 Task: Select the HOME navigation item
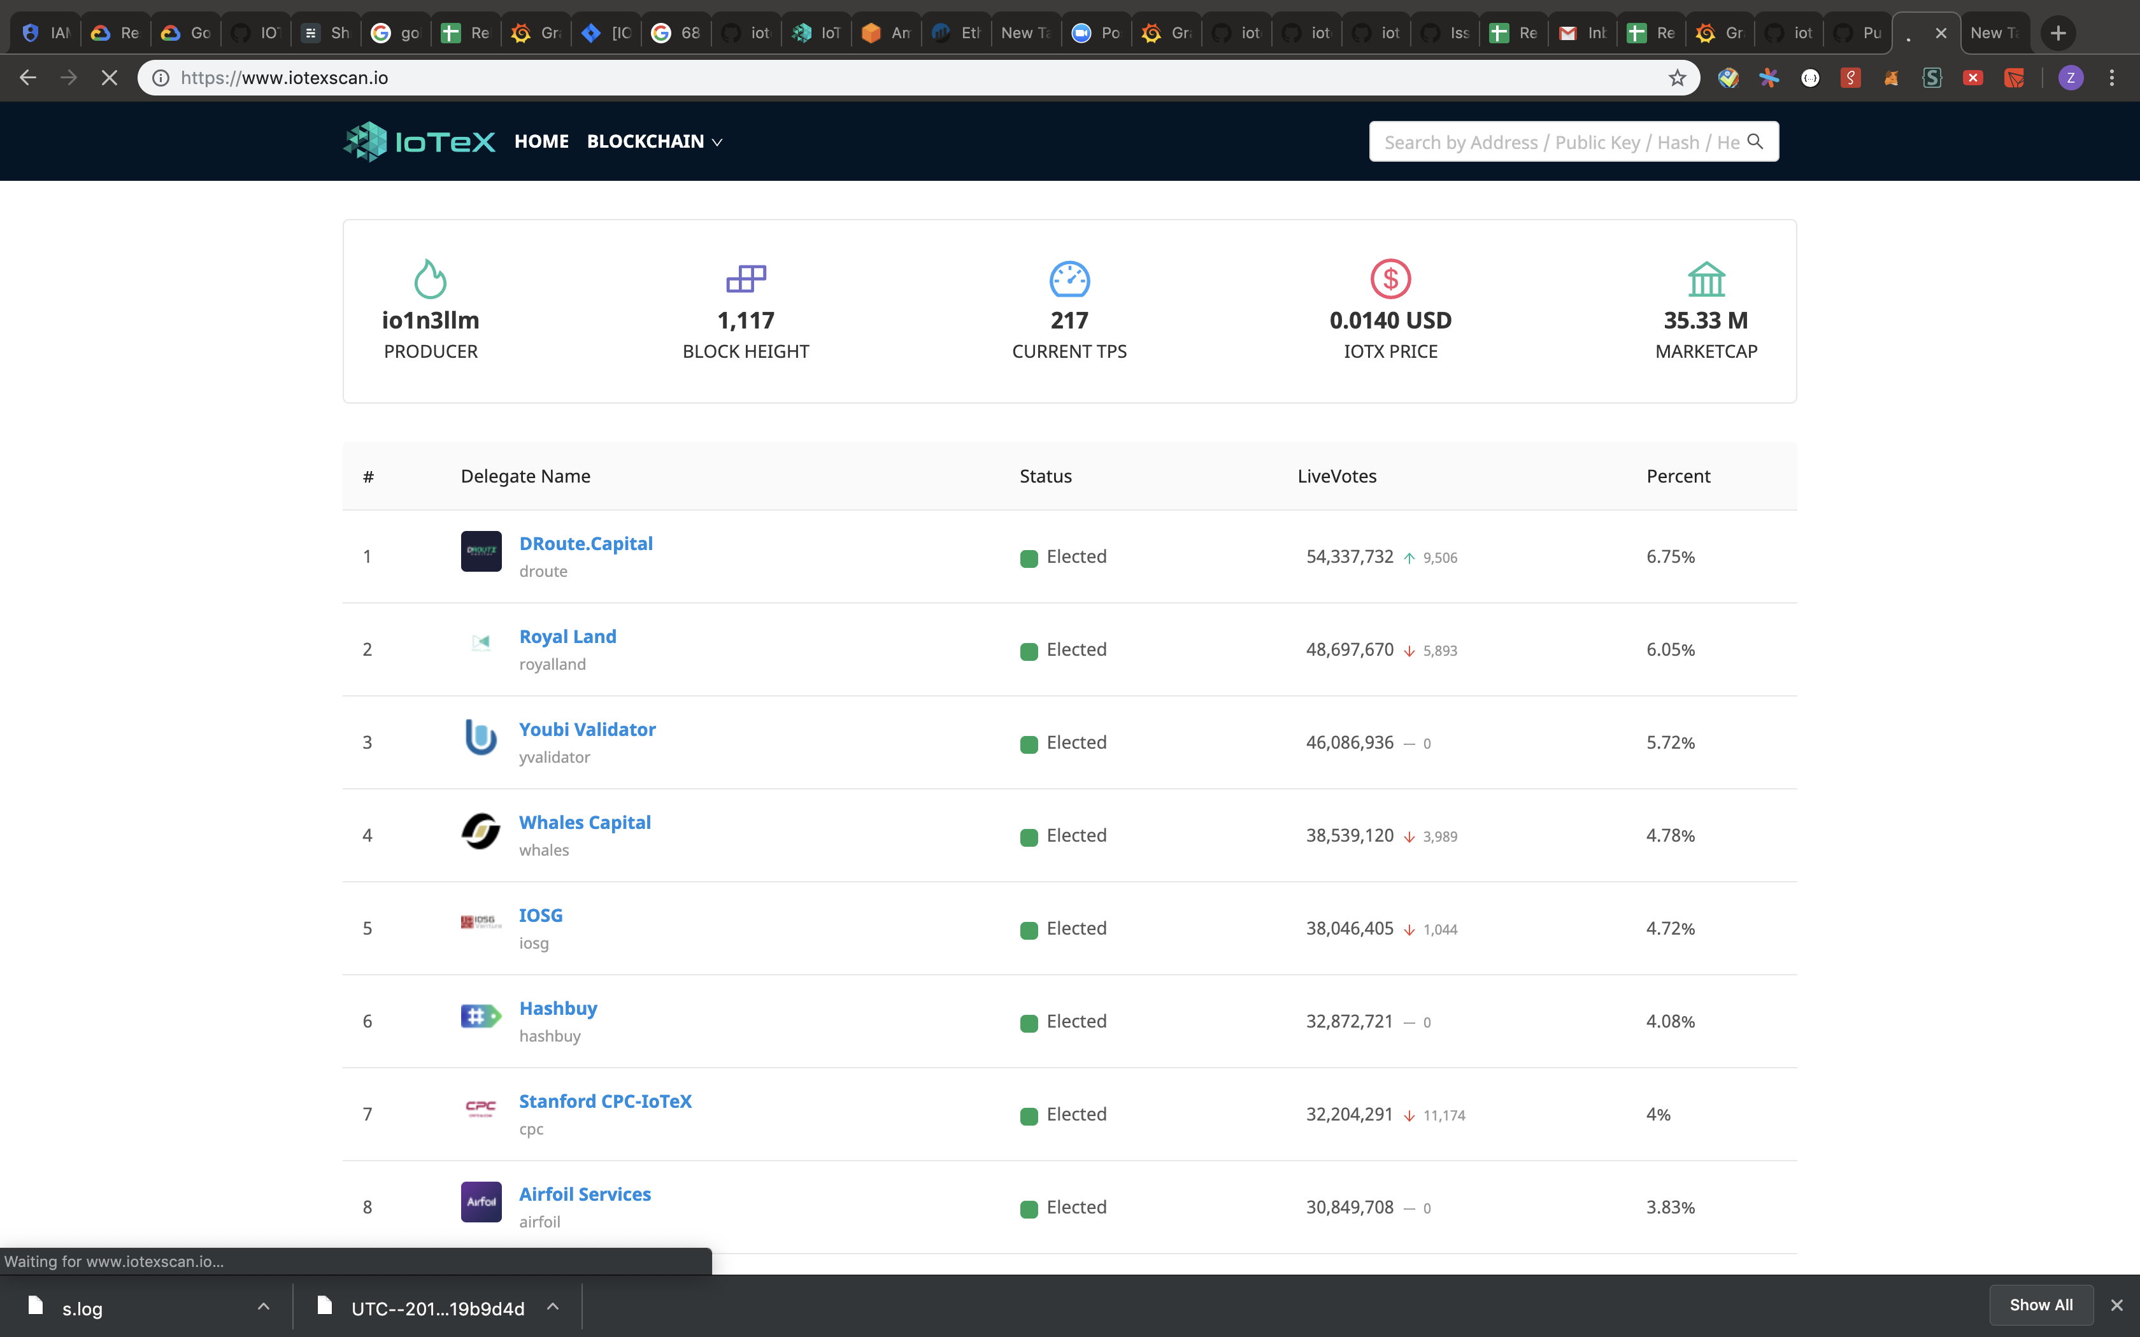pos(542,141)
